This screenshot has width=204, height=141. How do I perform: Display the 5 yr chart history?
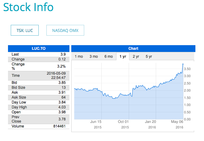pos(149,57)
